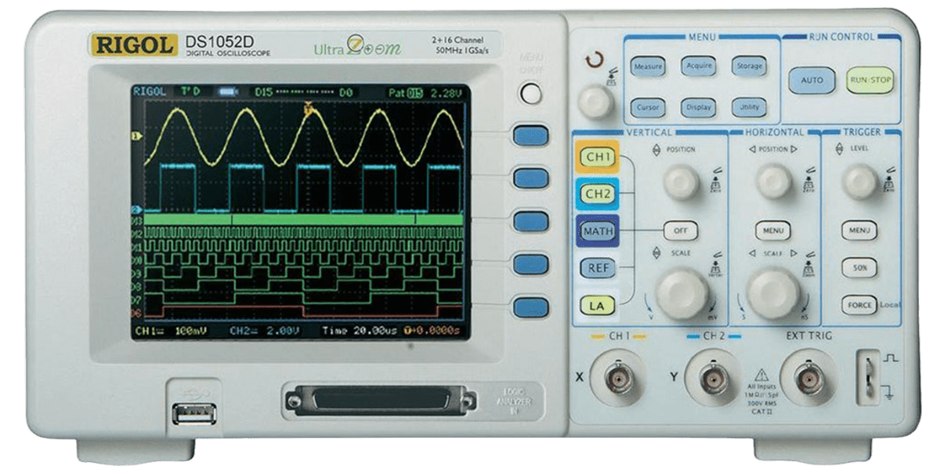The height and width of the screenshot is (470, 940).
Task: Toggle the REF waveform button
Action: pyautogui.click(x=598, y=269)
